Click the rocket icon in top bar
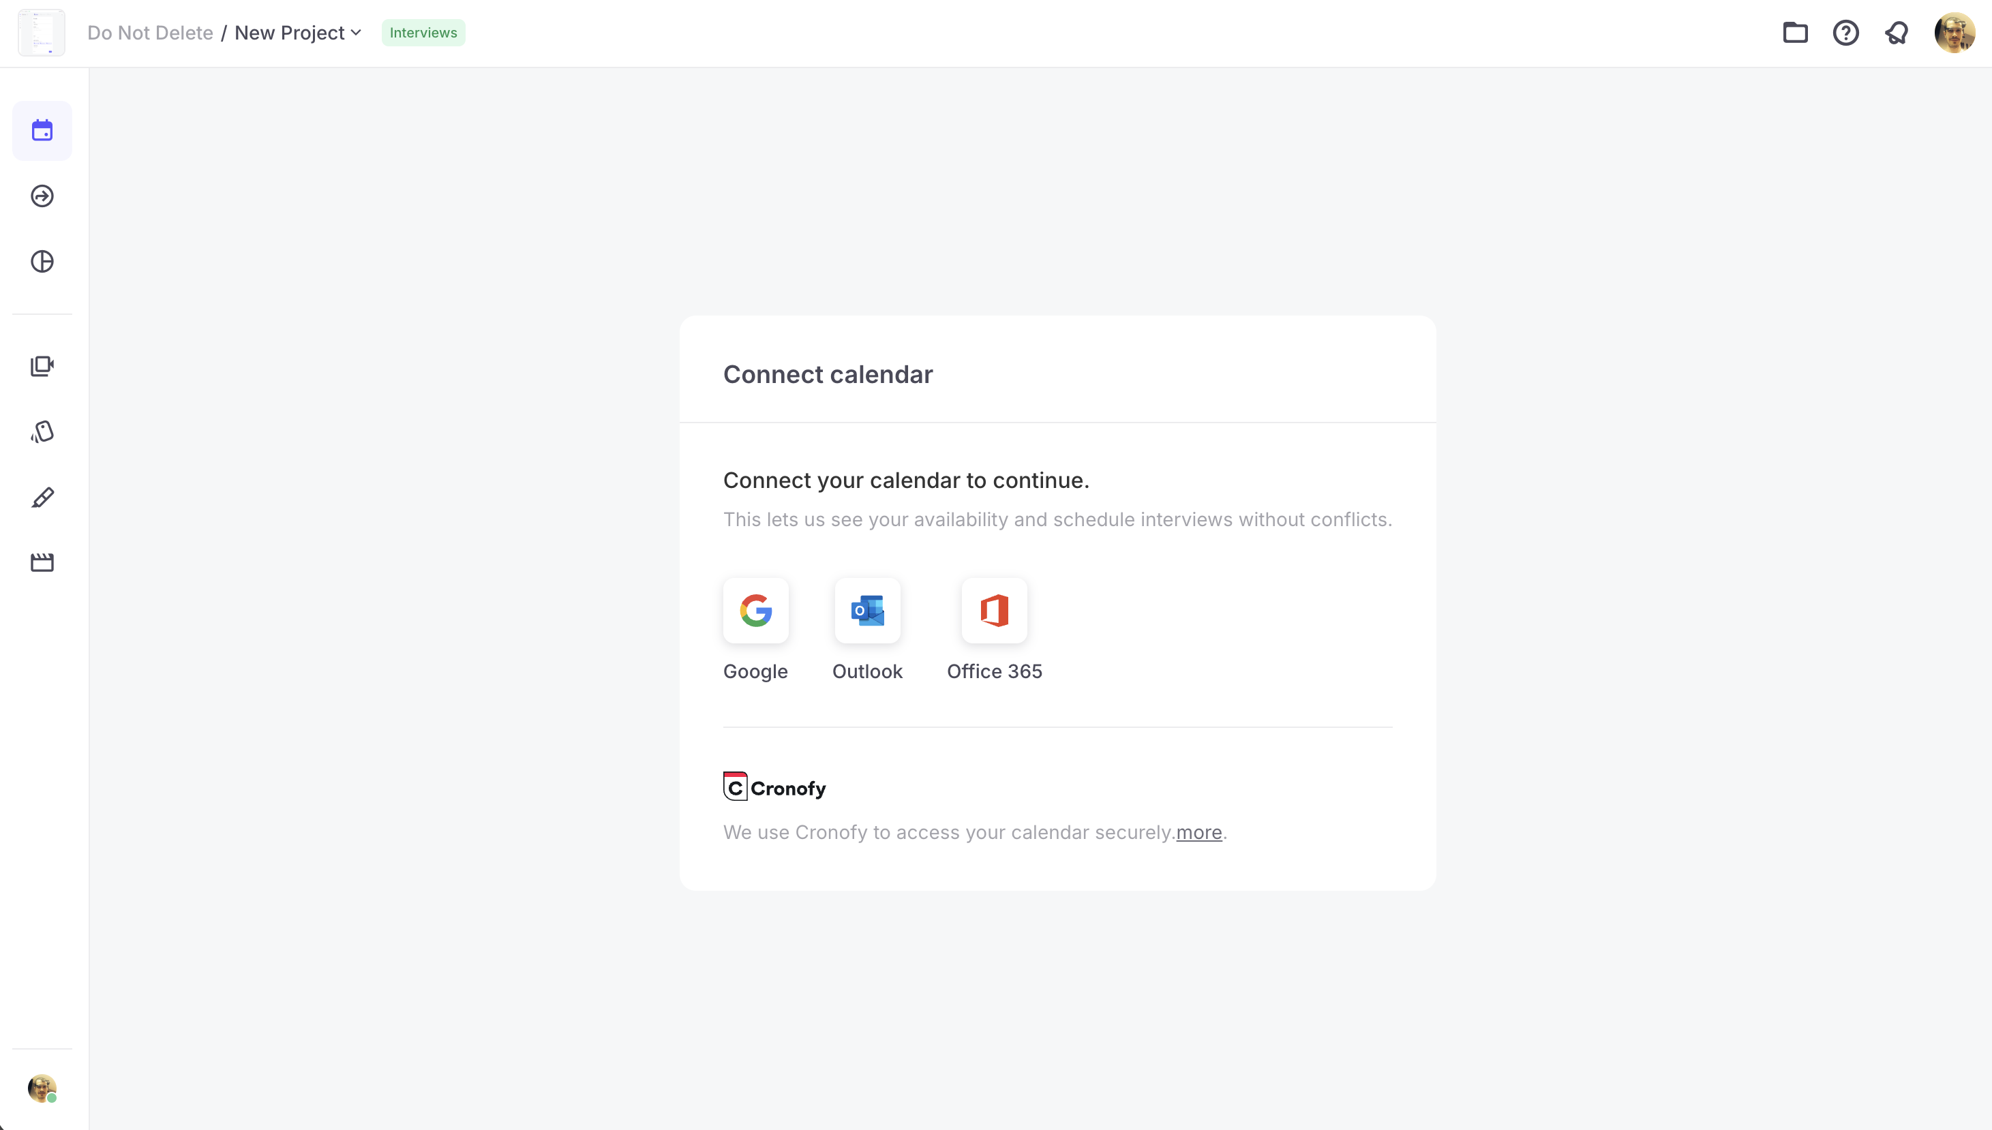Screen dimensions: 1992x1130 [x=1897, y=33]
